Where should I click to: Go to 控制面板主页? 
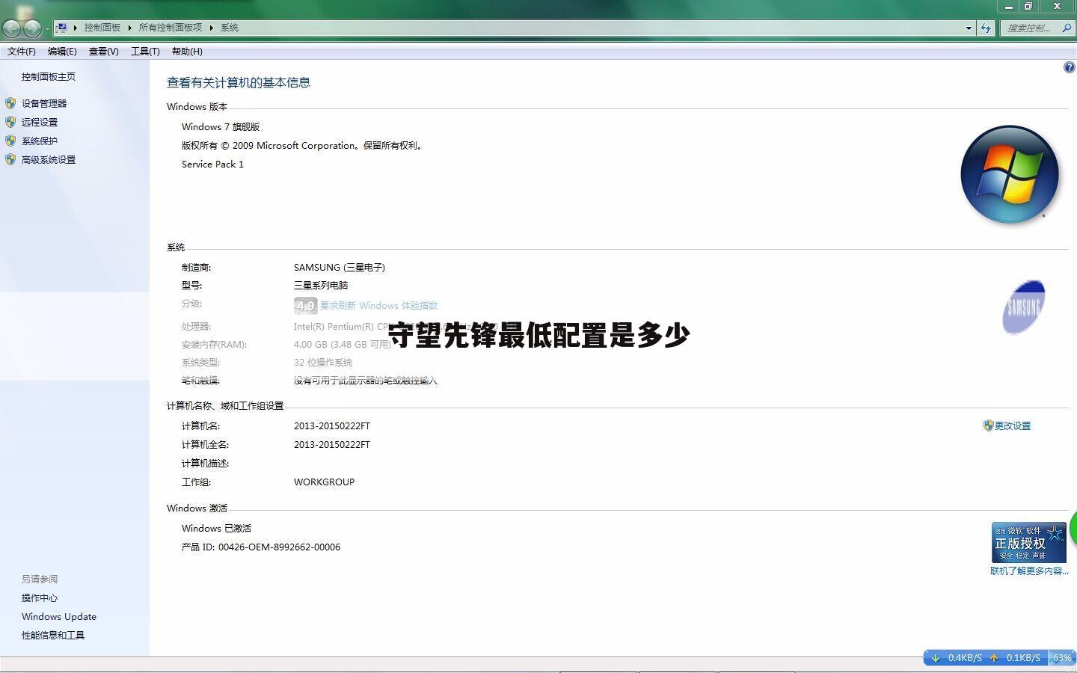point(49,77)
